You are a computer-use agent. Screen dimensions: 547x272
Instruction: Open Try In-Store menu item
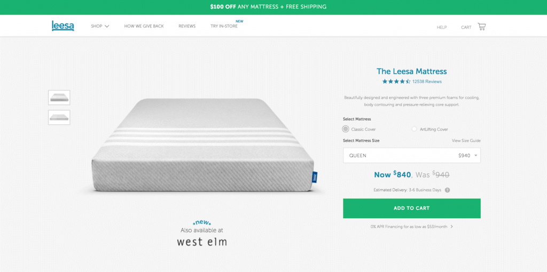coord(224,26)
